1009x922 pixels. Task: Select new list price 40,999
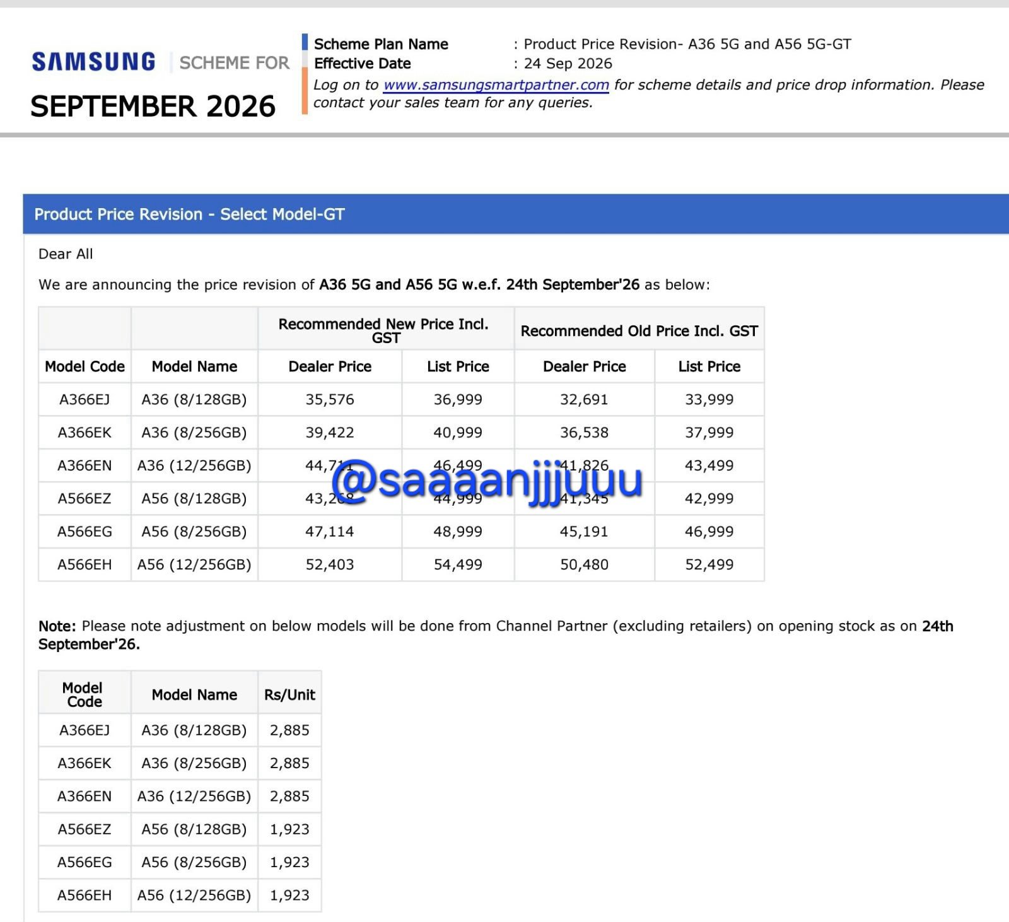click(458, 433)
